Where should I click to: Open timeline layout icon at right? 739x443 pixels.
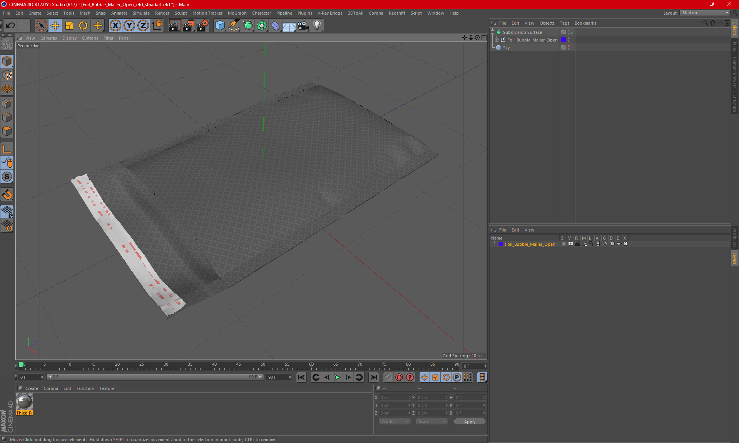tap(482, 378)
